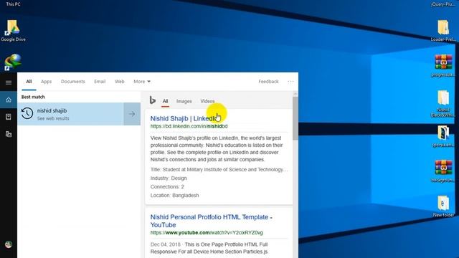The height and width of the screenshot is (258, 459).
Task: Select the Bing All results tab
Action: click(165, 101)
